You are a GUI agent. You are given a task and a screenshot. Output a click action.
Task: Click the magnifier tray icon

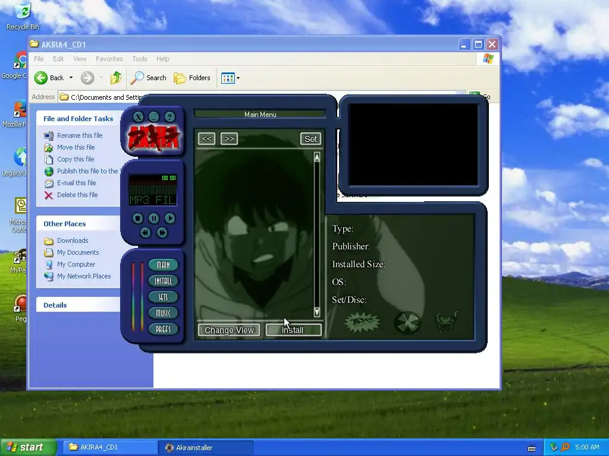coord(565,447)
